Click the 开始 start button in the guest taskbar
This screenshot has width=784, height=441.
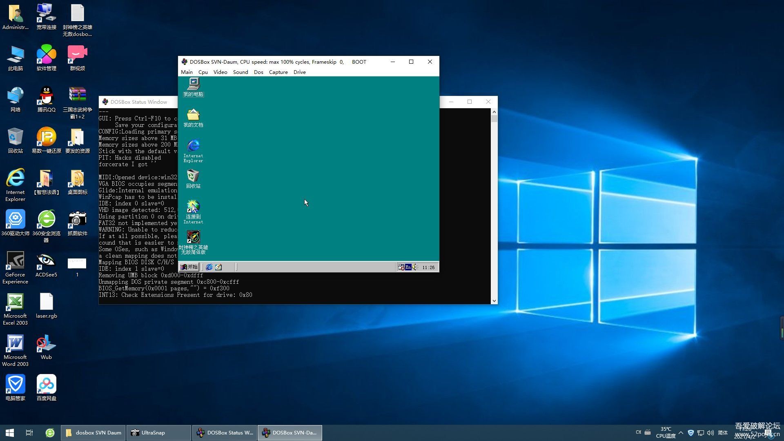click(x=189, y=267)
